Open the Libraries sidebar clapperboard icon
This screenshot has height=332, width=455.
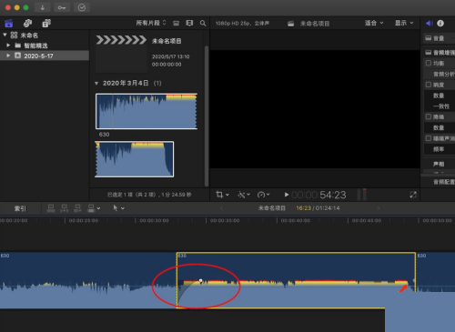(x=9, y=23)
